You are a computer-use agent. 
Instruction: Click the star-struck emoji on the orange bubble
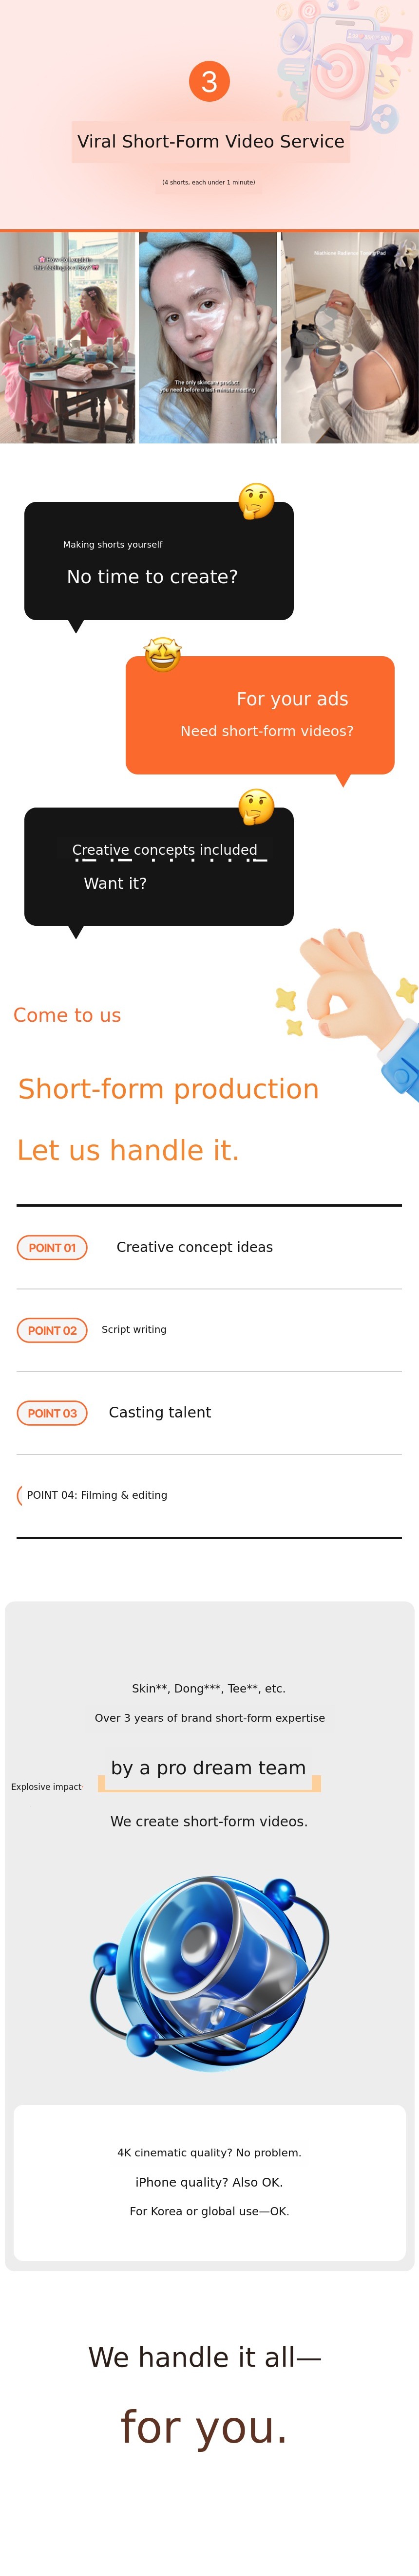coord(162,655)
